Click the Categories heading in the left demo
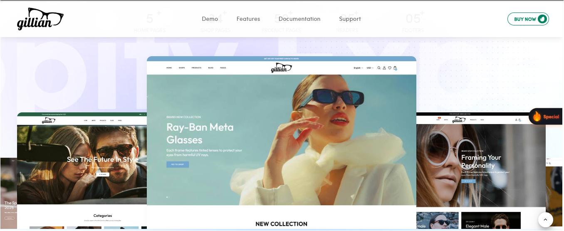Image resolution: width=564 pixels, height=231 pixels. (103, 216)
